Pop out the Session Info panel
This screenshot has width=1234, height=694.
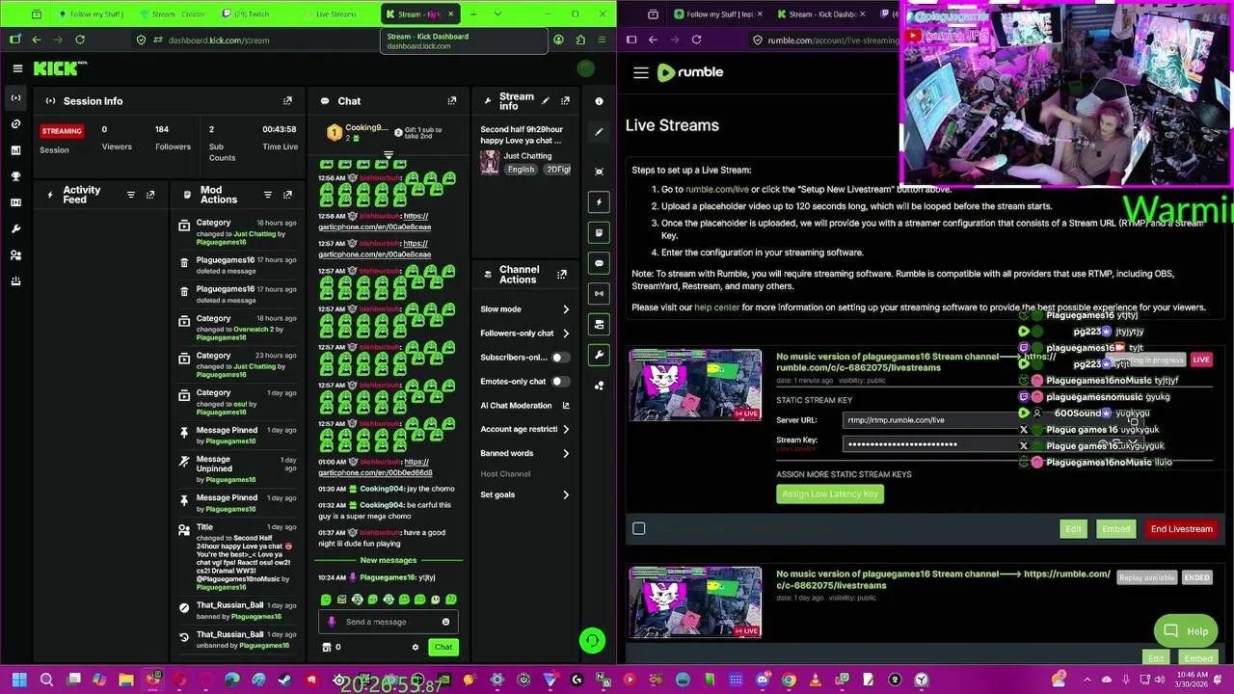click(x=287, y=100)
